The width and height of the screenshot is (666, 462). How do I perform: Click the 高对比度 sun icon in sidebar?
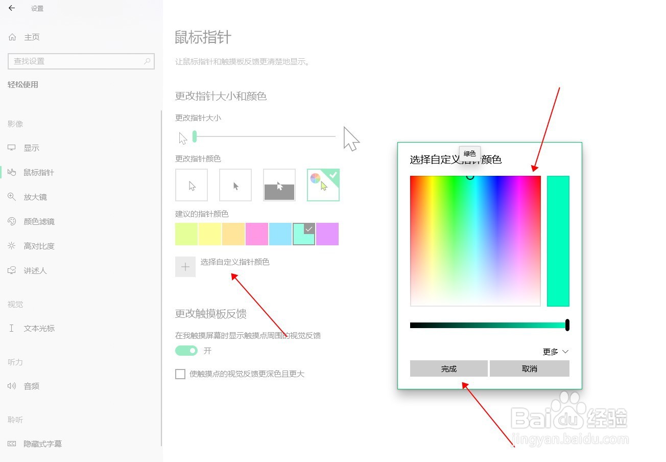coord(12,246)
